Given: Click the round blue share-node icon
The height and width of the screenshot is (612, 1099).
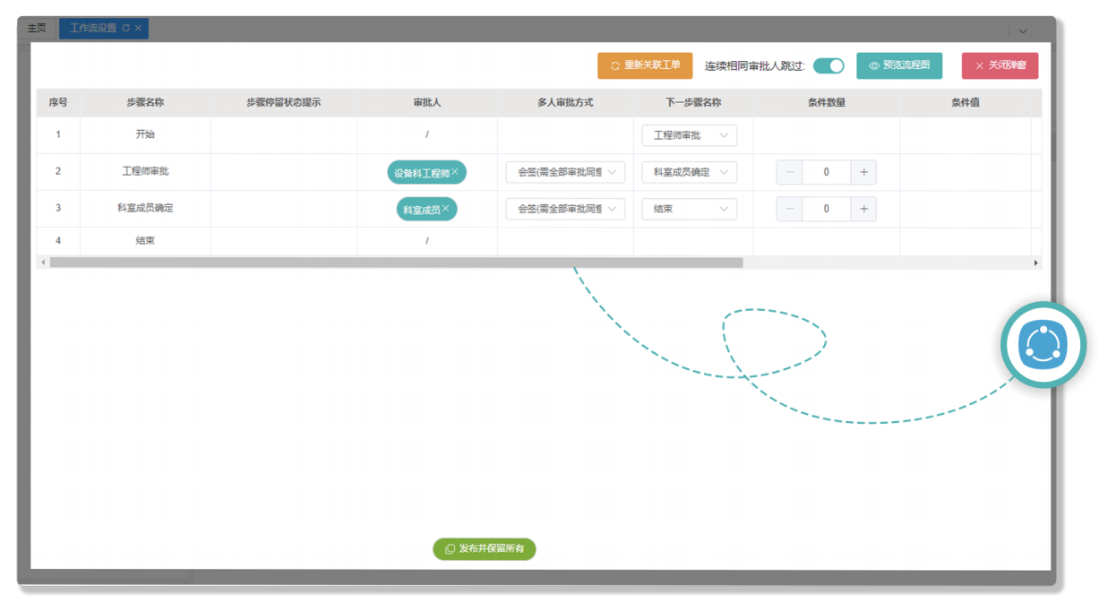Looking at the screenshot, I should tap(1043, 345).
